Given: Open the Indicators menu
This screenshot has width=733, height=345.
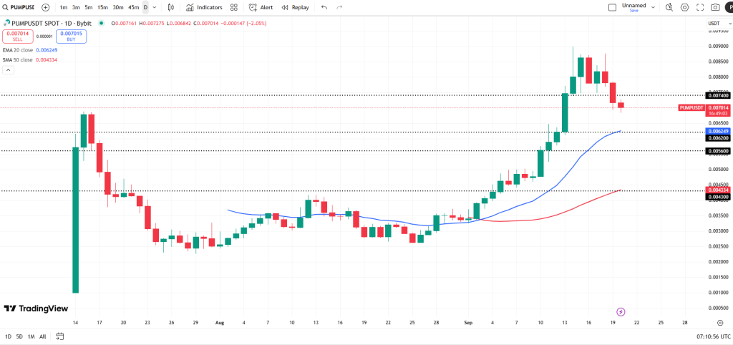Looking at the screenshot, I should pos(204,7).
